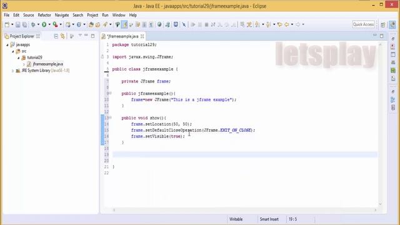This screenshot has width=400, height=225.
Task: Toggle folding for the show() method
Action: (111, 117)
